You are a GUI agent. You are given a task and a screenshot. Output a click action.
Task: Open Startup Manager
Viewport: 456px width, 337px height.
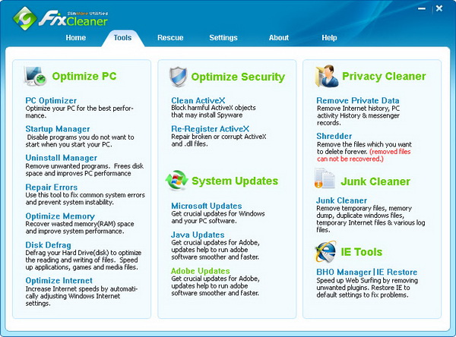(58, 129)
